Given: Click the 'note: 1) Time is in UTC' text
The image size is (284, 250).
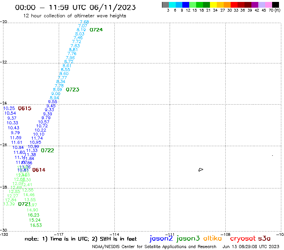Looking at the screenshot, I should pos(57,239).
